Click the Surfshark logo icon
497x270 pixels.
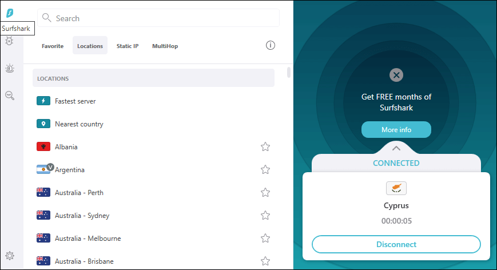pyautogui.click(x=10, y=13)
